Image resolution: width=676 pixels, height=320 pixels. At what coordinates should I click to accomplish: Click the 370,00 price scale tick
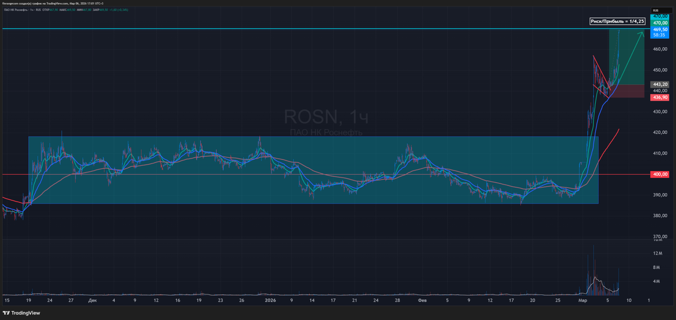coord(660,236)
